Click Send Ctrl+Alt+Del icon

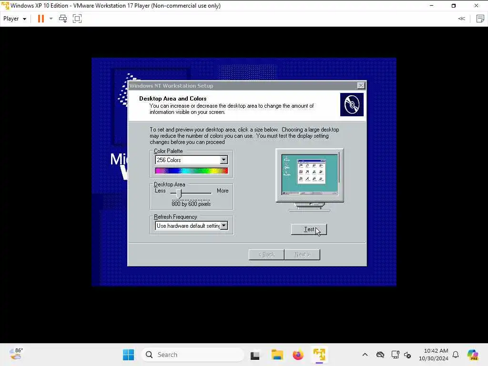coord(63,19)
